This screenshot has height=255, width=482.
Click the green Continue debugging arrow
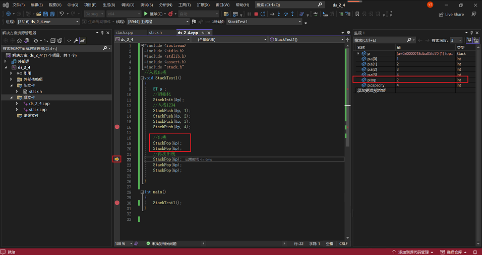[146, 14]
